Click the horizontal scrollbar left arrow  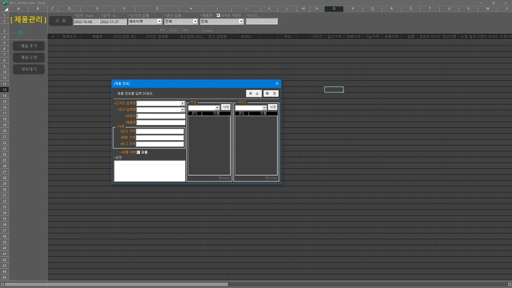click(3, 284)
